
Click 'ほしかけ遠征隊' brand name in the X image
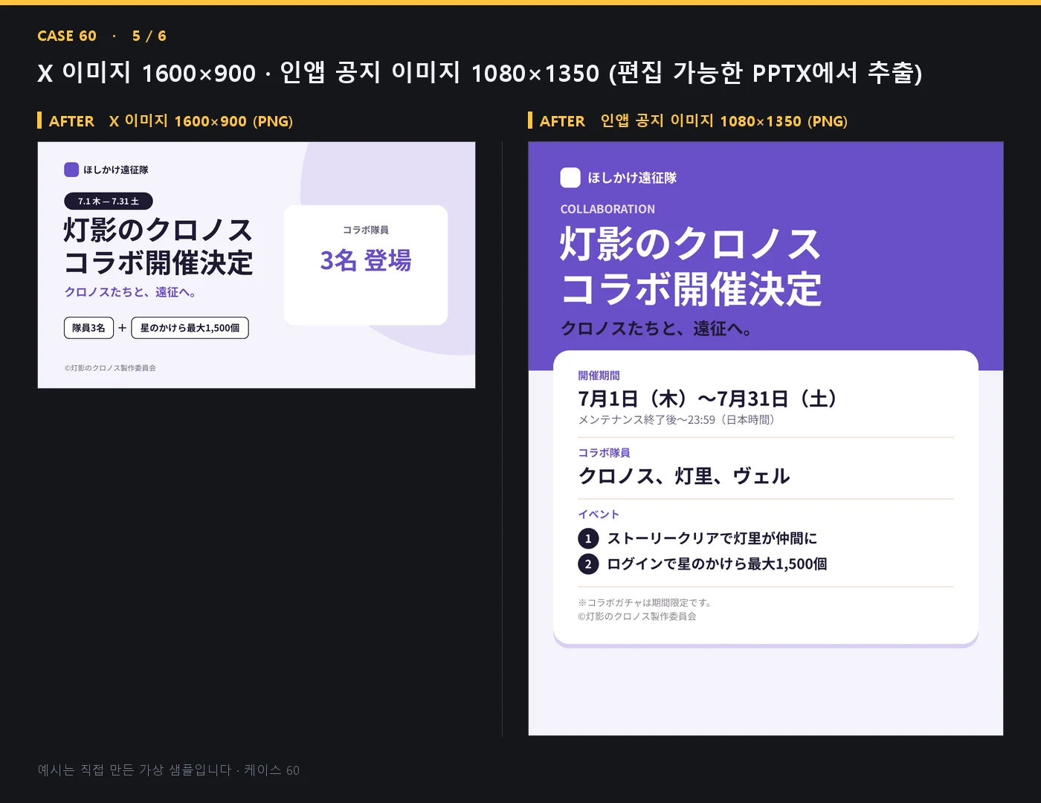pyautogui.click(x=116, y=170)
